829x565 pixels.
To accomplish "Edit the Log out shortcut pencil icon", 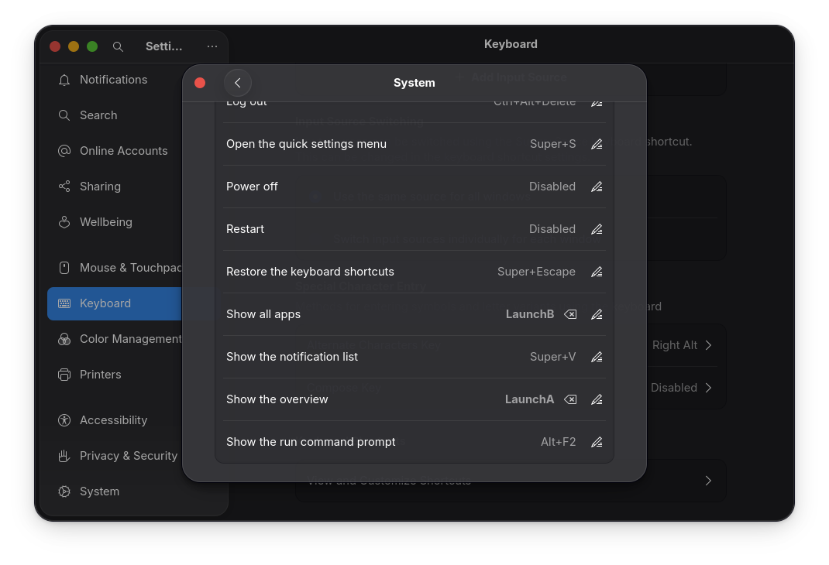I will [x=597, y=101].
